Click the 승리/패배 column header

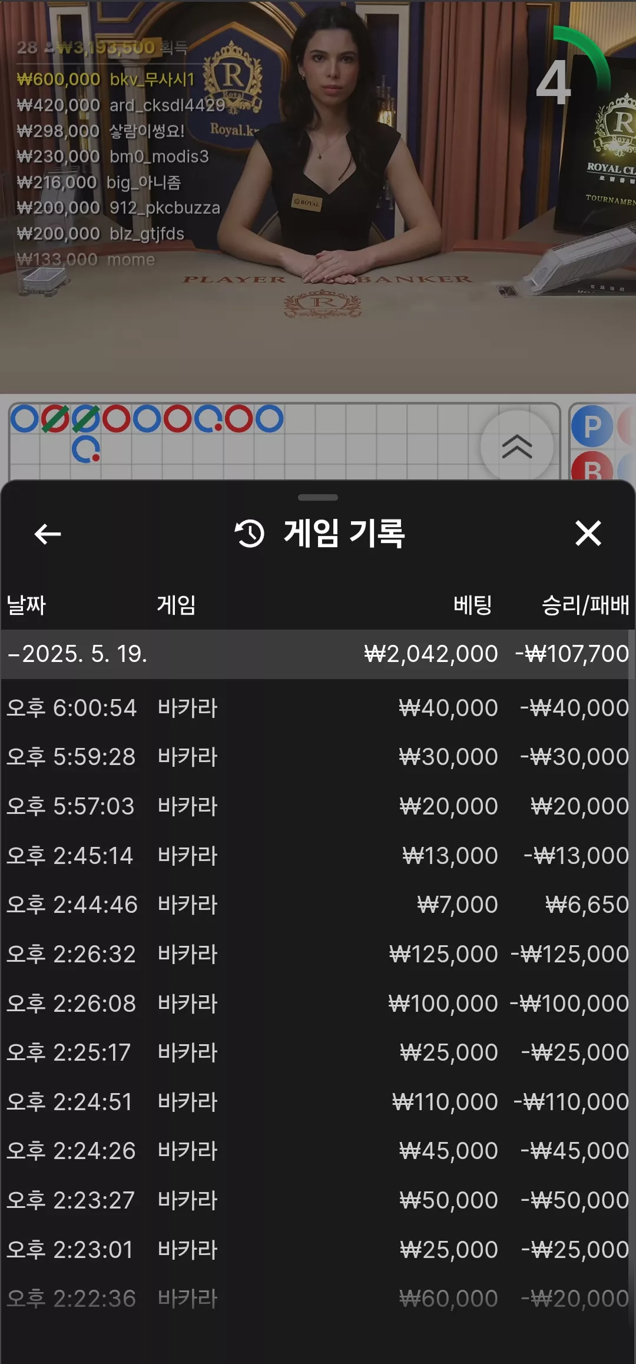pyautogui.click(x=585, y=605)
